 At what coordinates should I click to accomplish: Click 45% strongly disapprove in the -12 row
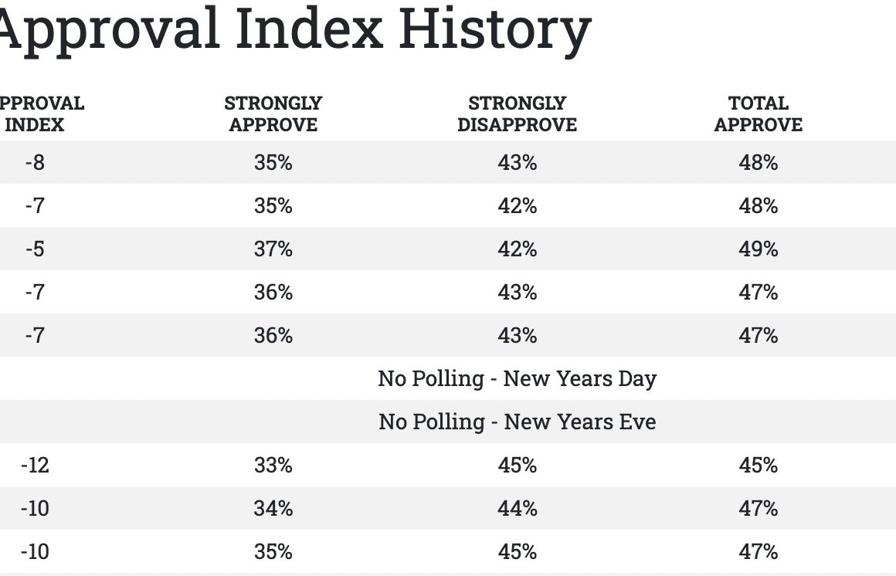pyautogui.click(x=517, y=466)
